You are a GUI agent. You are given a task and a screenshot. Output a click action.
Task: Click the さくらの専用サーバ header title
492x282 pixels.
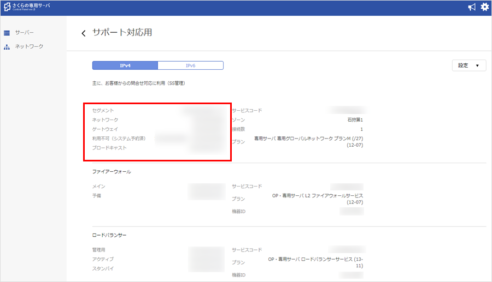pyautogui.click(x=31, y=6)
